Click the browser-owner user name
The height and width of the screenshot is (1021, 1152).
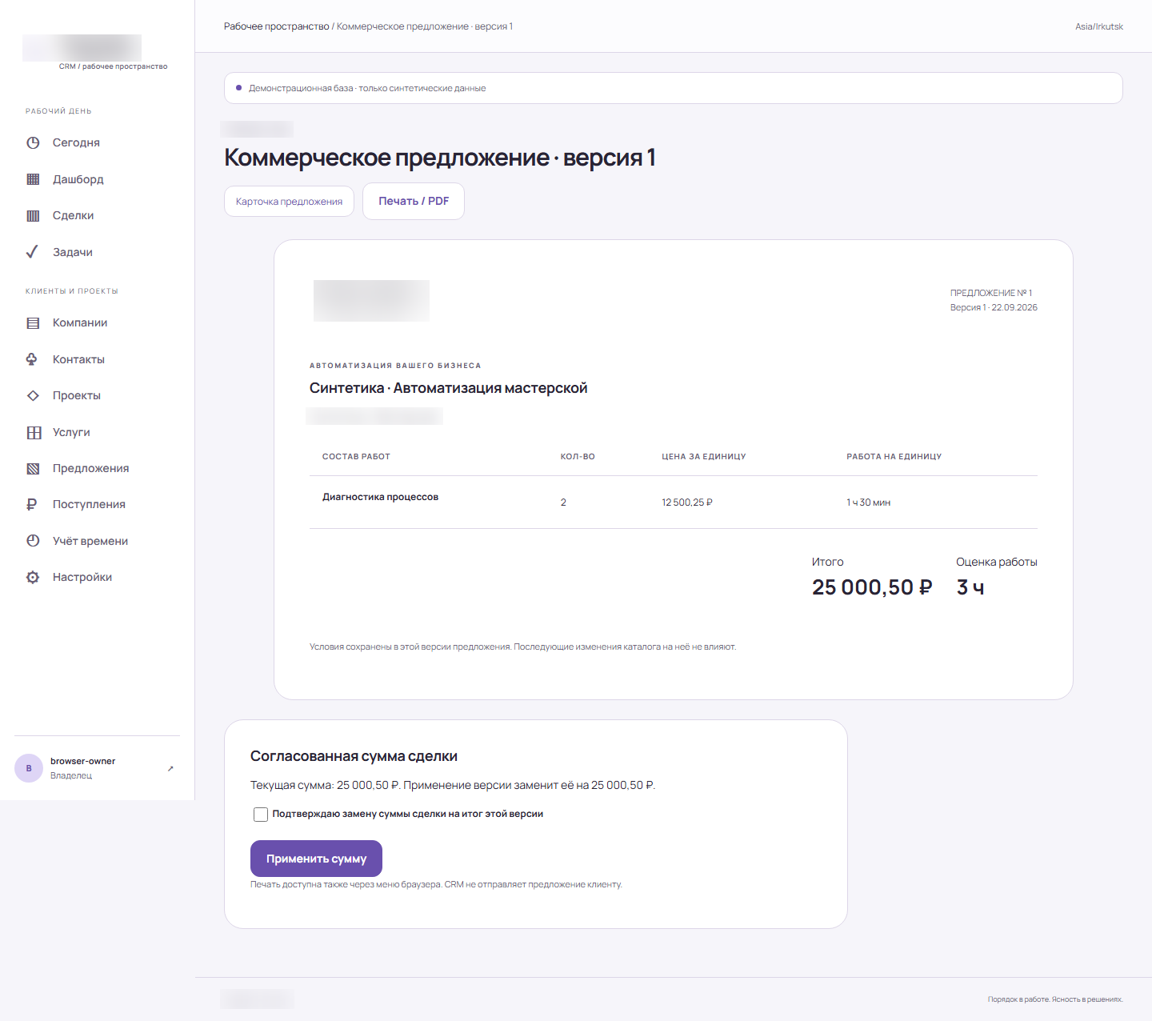point(82,761)
